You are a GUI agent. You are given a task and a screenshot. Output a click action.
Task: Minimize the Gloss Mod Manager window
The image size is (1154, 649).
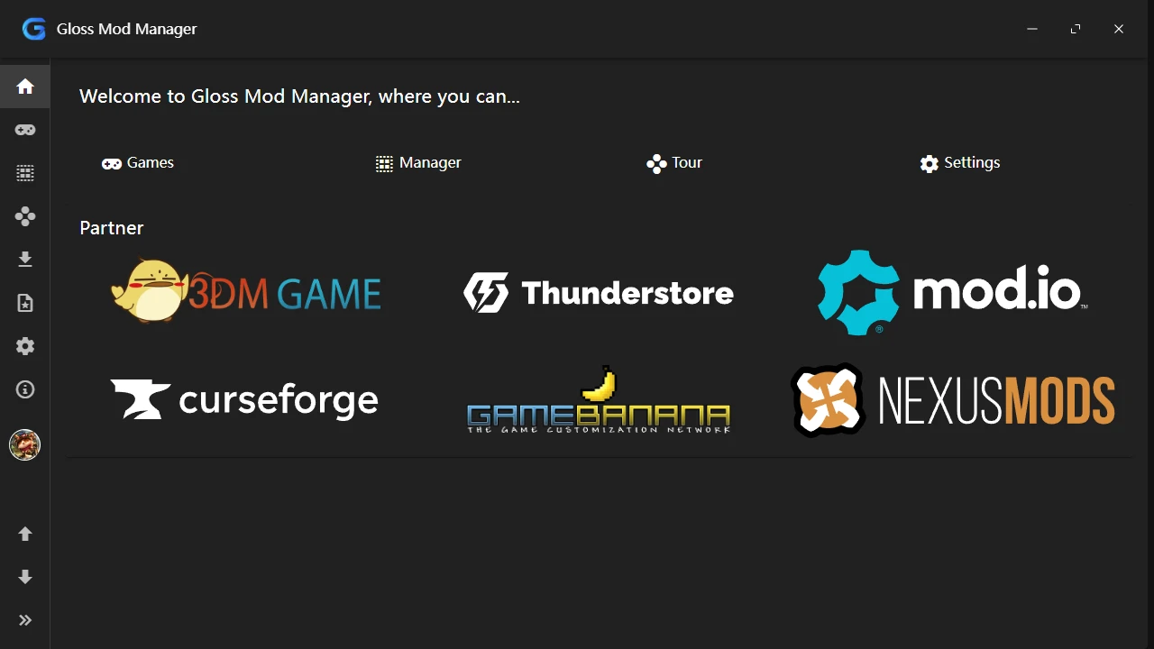click(1032, 29)
